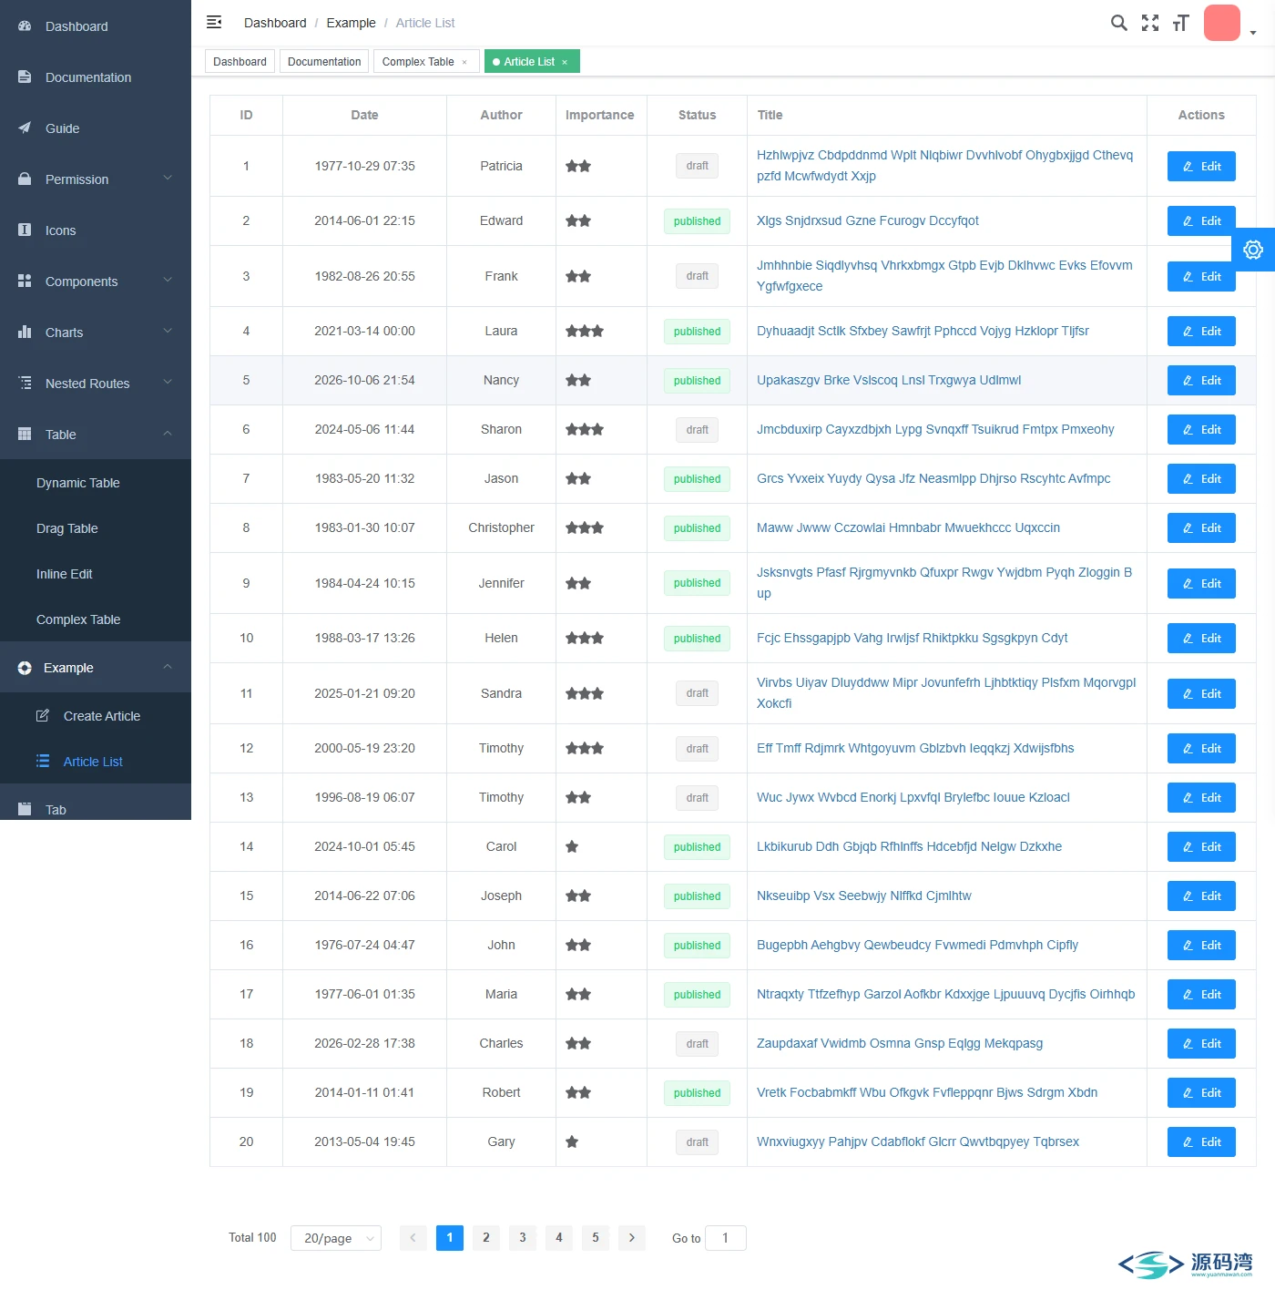Collapse the Table menu chevron
This screenshot has width=1275, height=1300.
168,434
